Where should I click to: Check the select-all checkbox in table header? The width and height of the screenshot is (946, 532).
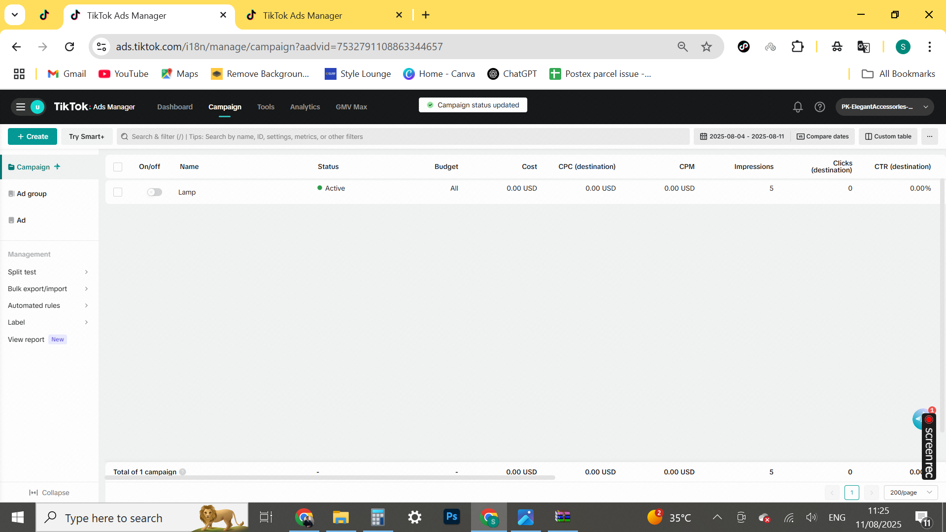(118, 167)
